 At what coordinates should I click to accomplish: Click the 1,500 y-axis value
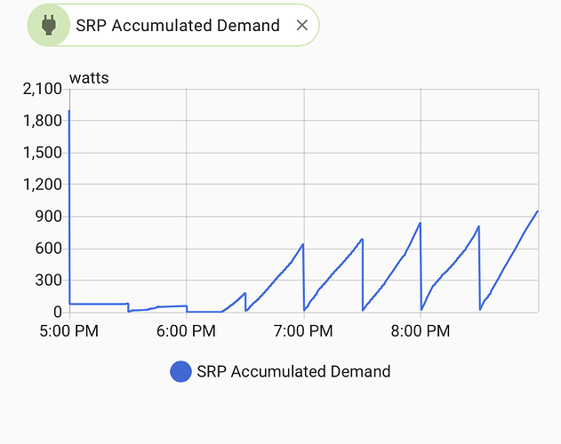43,153
